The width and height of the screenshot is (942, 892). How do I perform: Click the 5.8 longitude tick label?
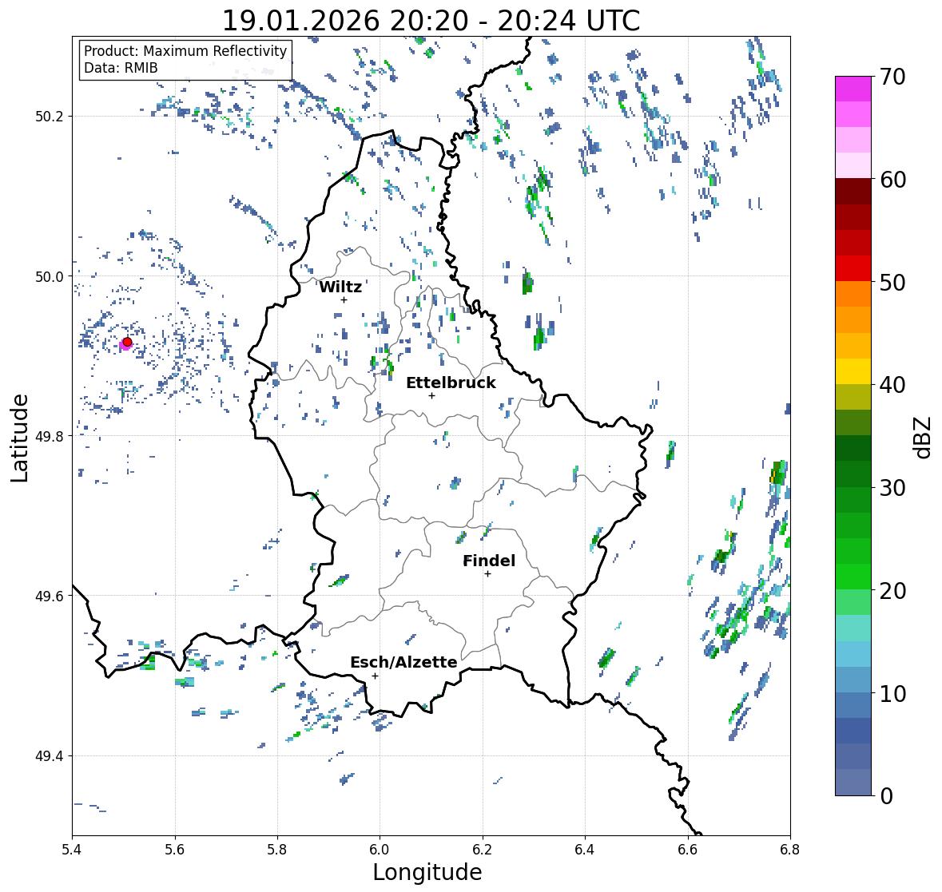coord(277,850)
